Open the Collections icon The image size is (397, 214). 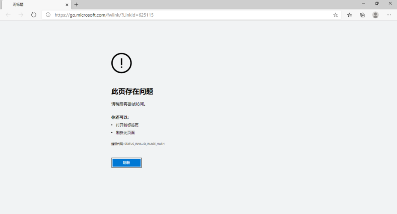[362, 15]
